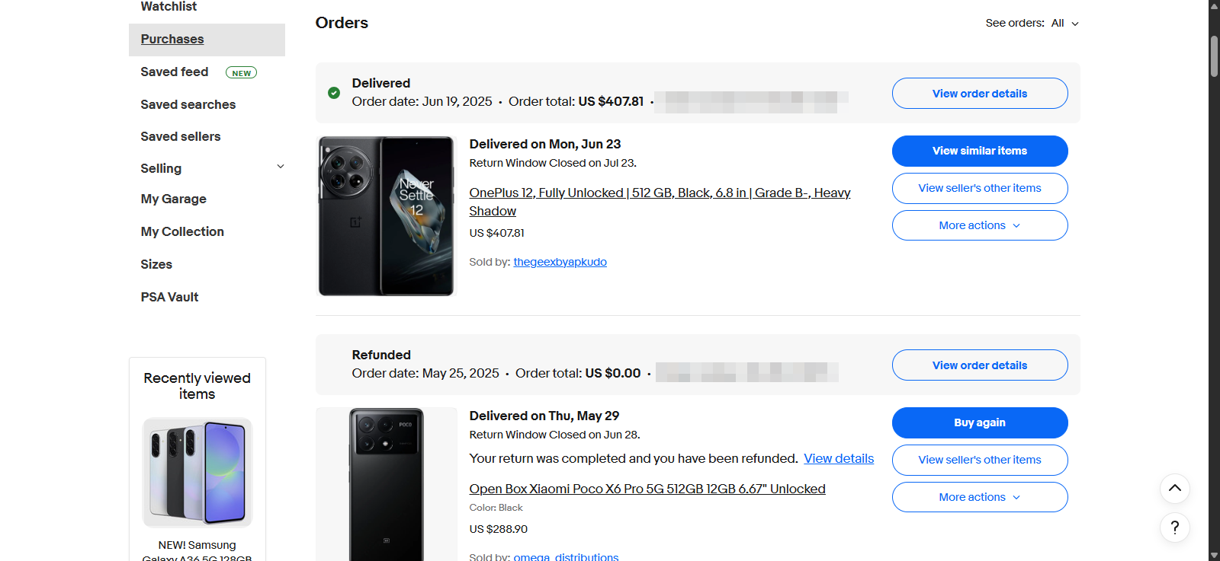Viewport: 1220px width, 561px height.
Task: Expand the Selling sidebar section
Action: click(281, 167)
